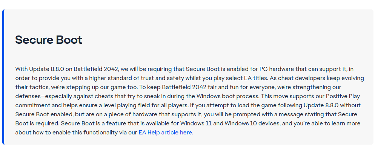The height and width of the screenshot is (148, 378).
Task: Open the EA Help article here link
Action: (x=166, y=133)
